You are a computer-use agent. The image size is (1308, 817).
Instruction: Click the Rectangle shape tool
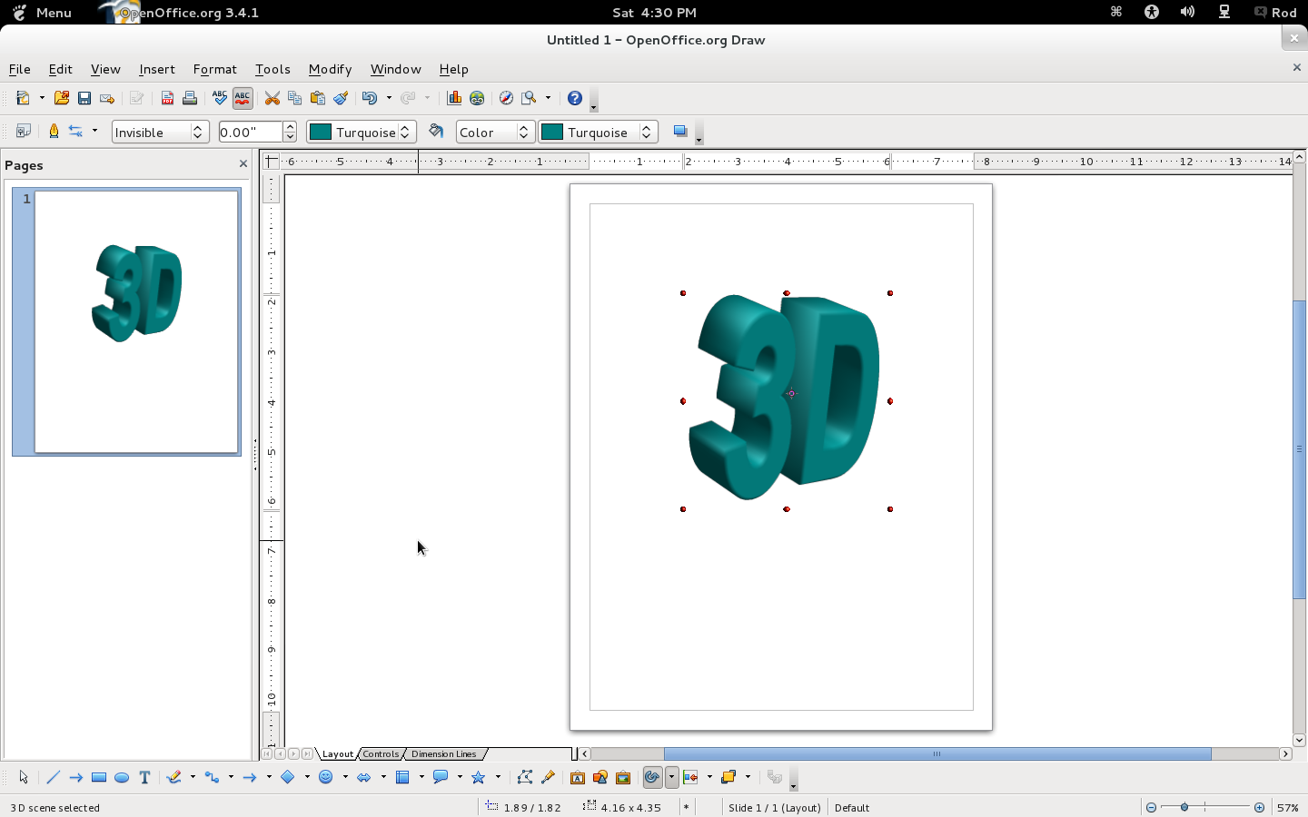[99, 778]
